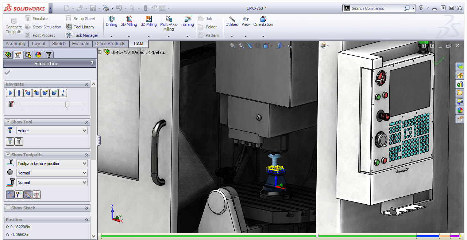467x240 pixels.
Task: Click the timeline progress marker
Action: pyautogui.click(x=317, y=236)
